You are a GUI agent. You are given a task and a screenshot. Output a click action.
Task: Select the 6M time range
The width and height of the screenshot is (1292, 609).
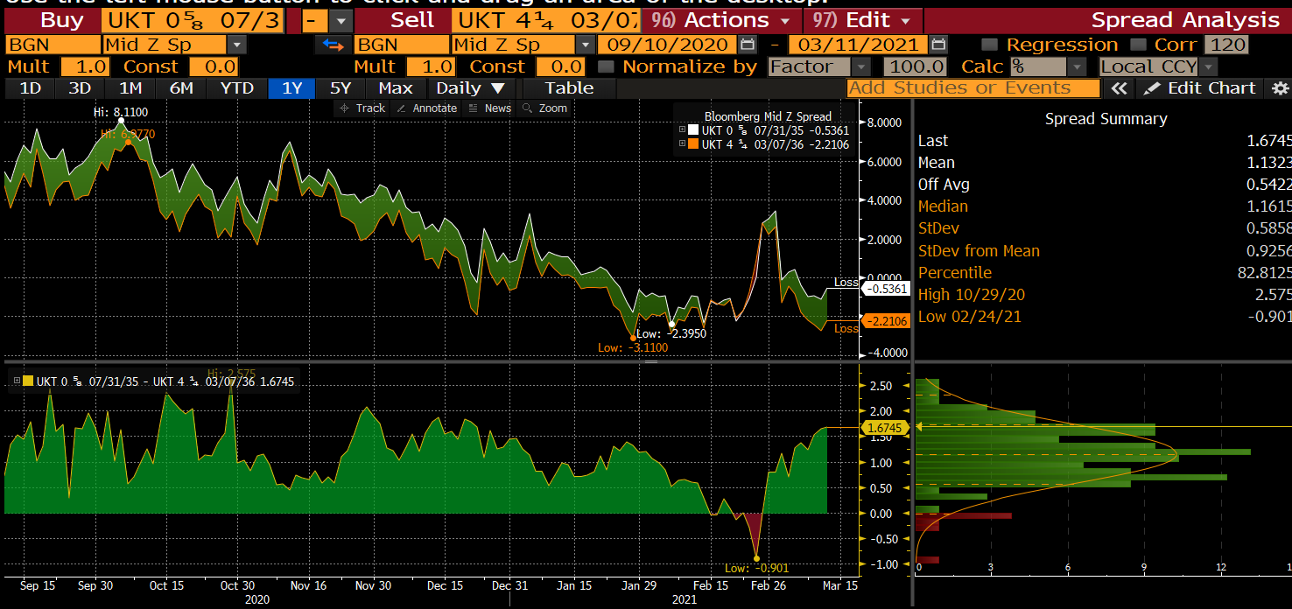pos(181,88)
